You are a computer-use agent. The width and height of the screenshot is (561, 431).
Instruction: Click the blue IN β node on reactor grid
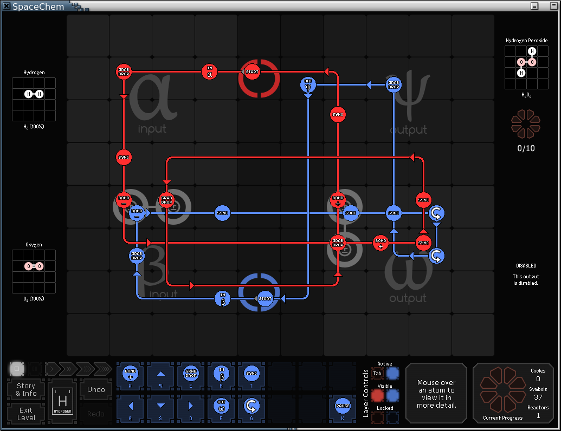click(x=223, y=299)
